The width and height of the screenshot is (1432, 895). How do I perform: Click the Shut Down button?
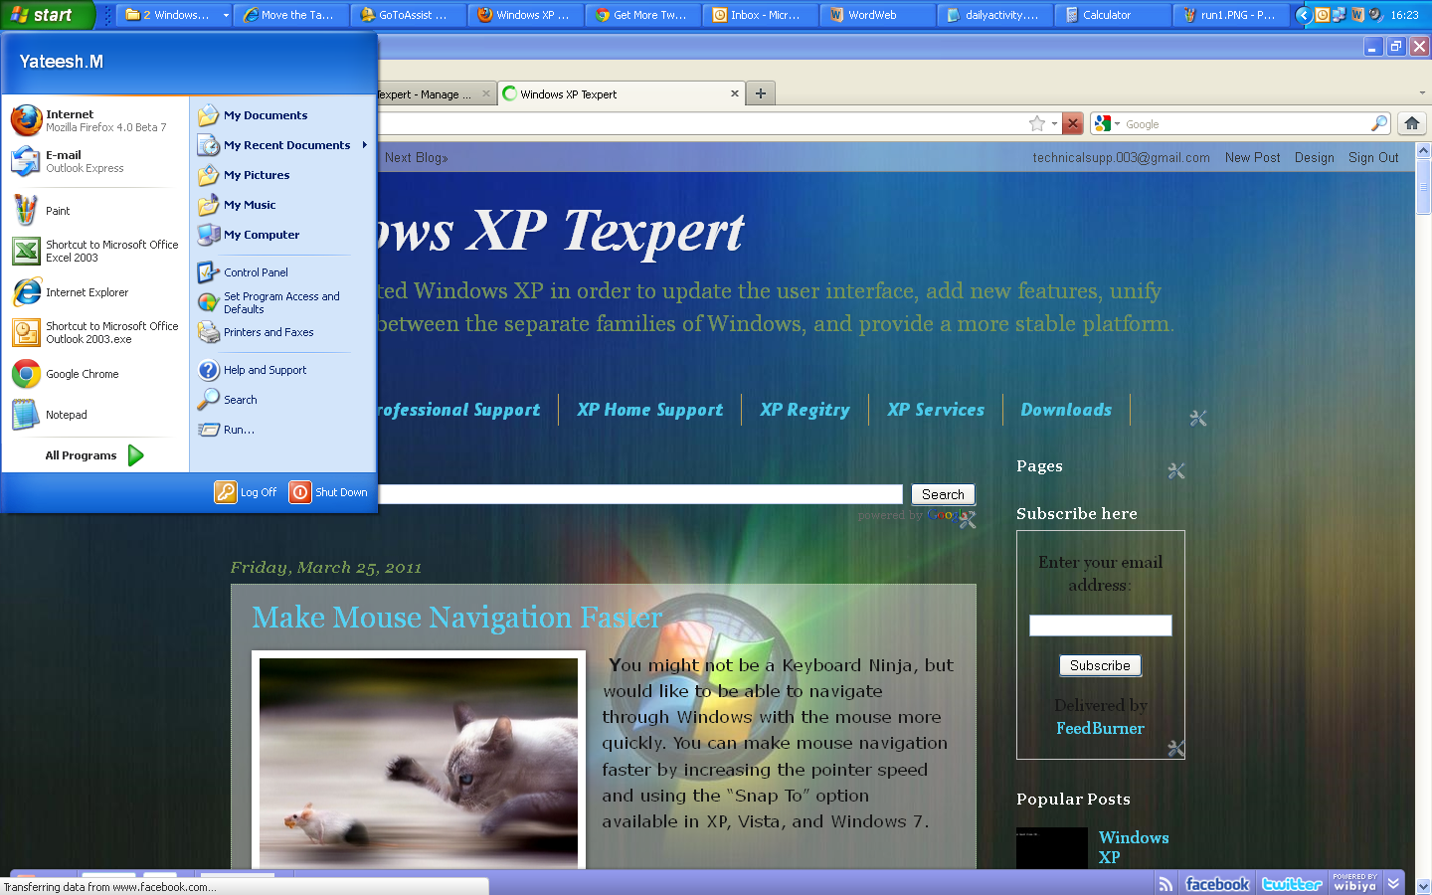point(328,491)
